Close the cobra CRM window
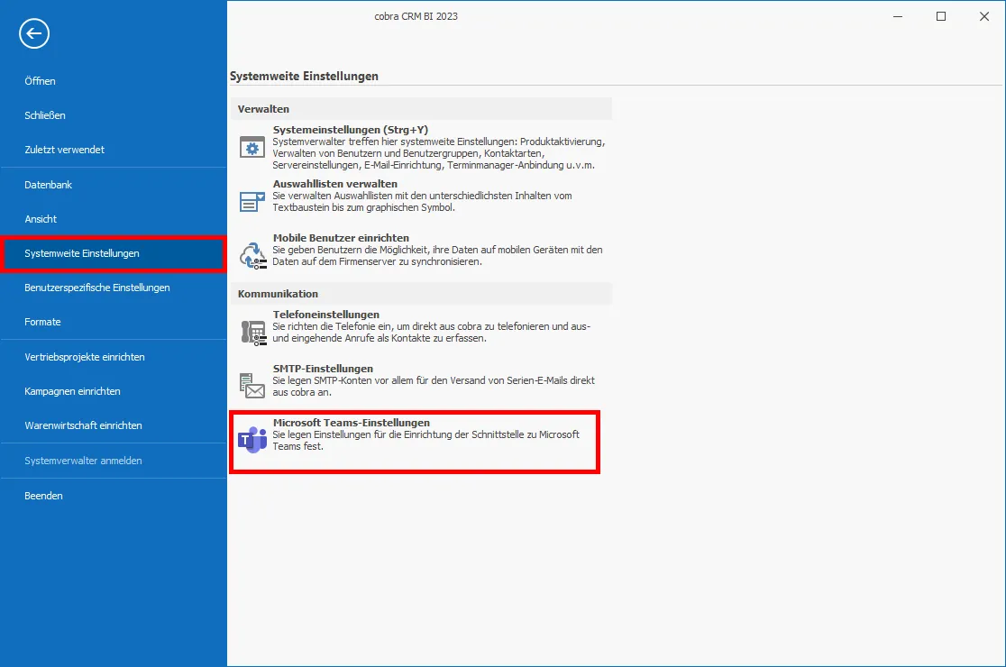This screenshot has width=1006, height=667. 984,16
